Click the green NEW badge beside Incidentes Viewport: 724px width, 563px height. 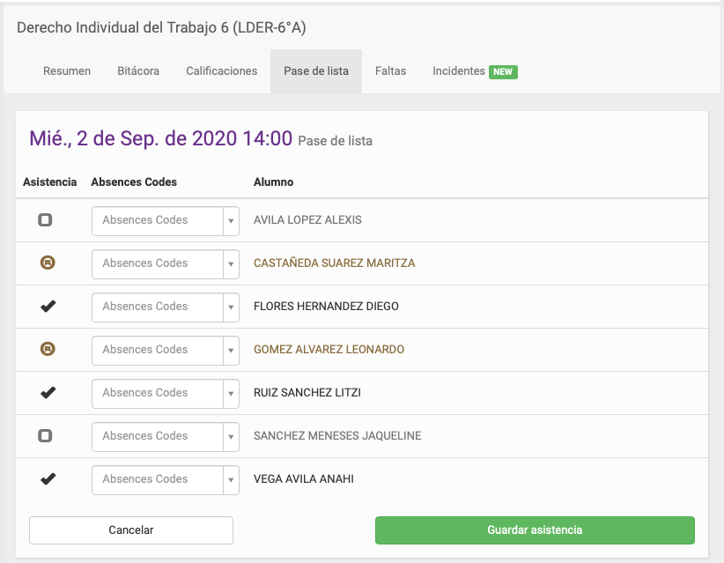(x=503, y=73)
